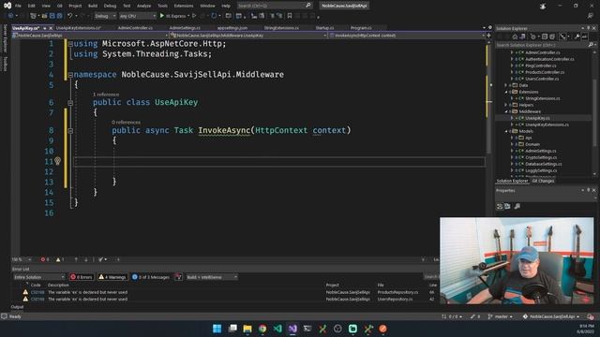Click the Visual Studio purple taskbar icon
600x337 pixels.
coord(292,329)
